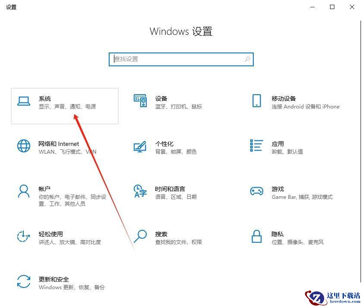Focus the 查找设置 search field
The width and height of the screenshot is (362, 306).
click(181, 59)
